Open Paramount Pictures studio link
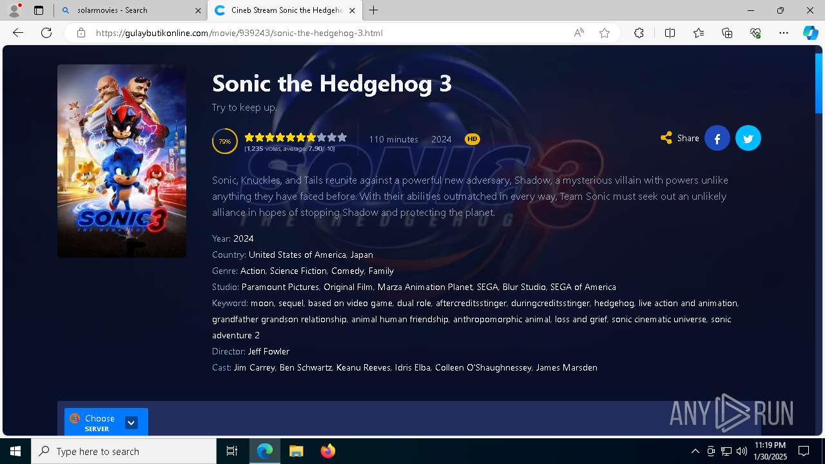 coord(280,287)
